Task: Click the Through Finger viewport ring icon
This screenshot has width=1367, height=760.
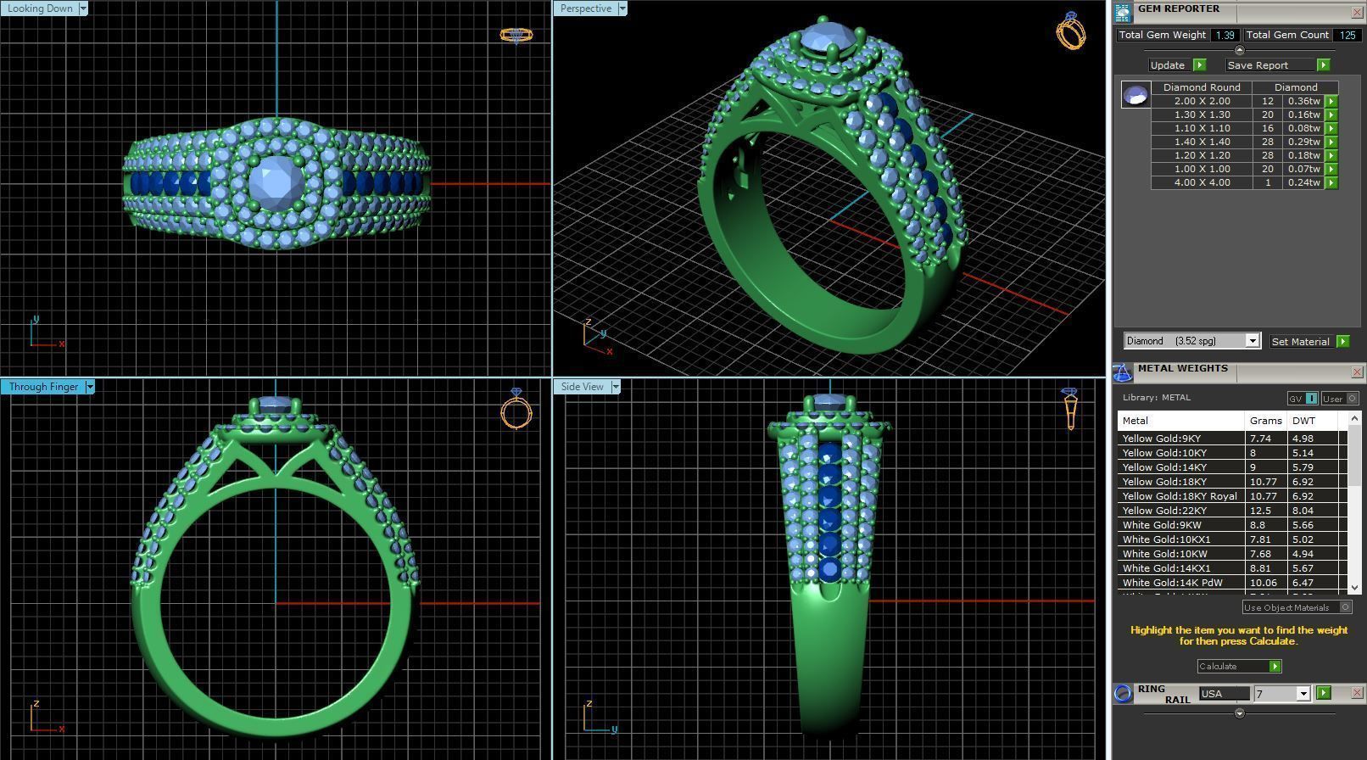Action: 516,408
